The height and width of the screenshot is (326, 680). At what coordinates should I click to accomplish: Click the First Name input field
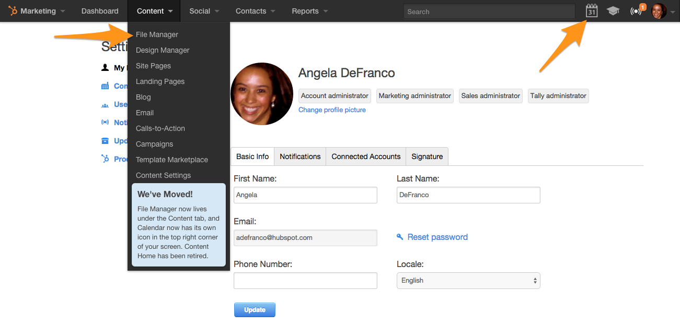305,195
